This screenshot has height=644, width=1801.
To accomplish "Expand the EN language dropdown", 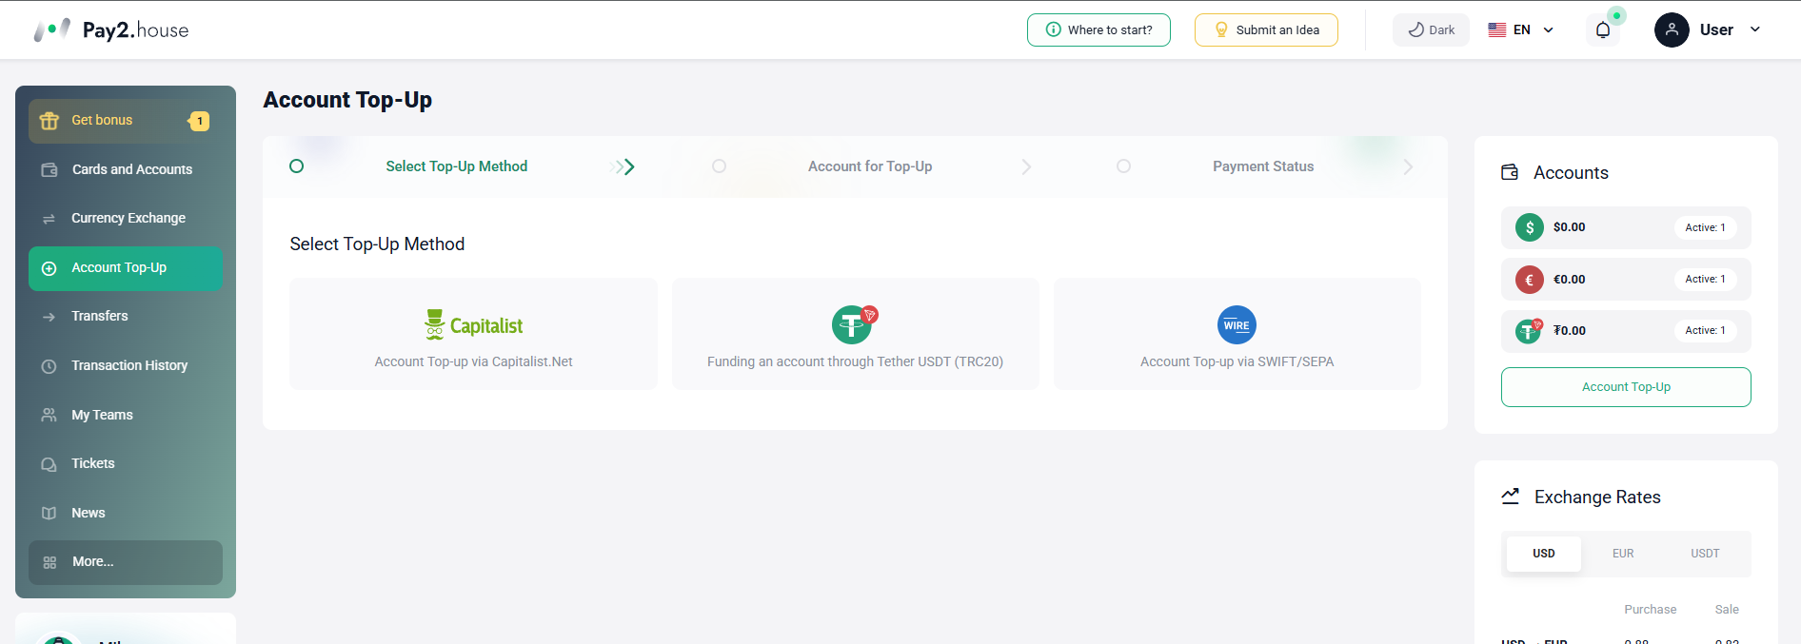I will coord(1549,29).
